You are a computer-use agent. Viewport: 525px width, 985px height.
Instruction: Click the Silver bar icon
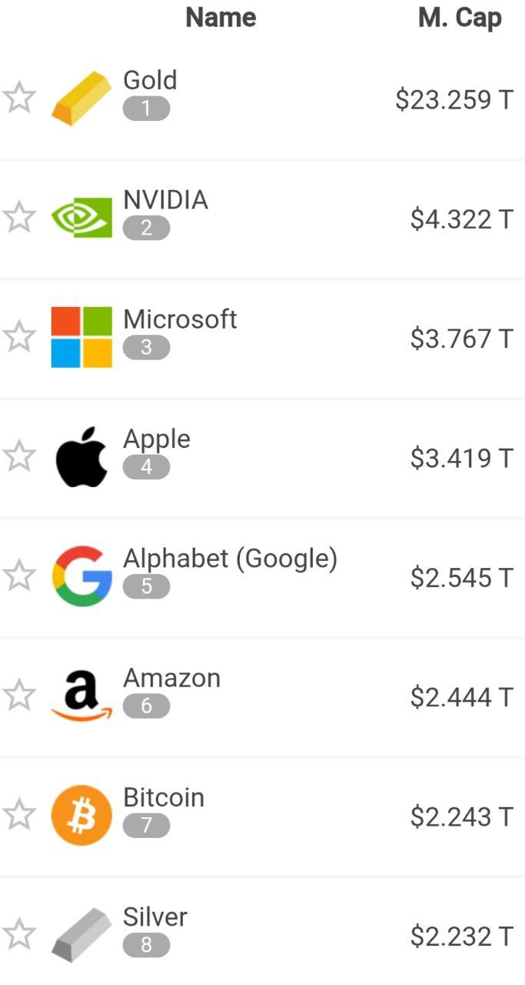[81, 934]
